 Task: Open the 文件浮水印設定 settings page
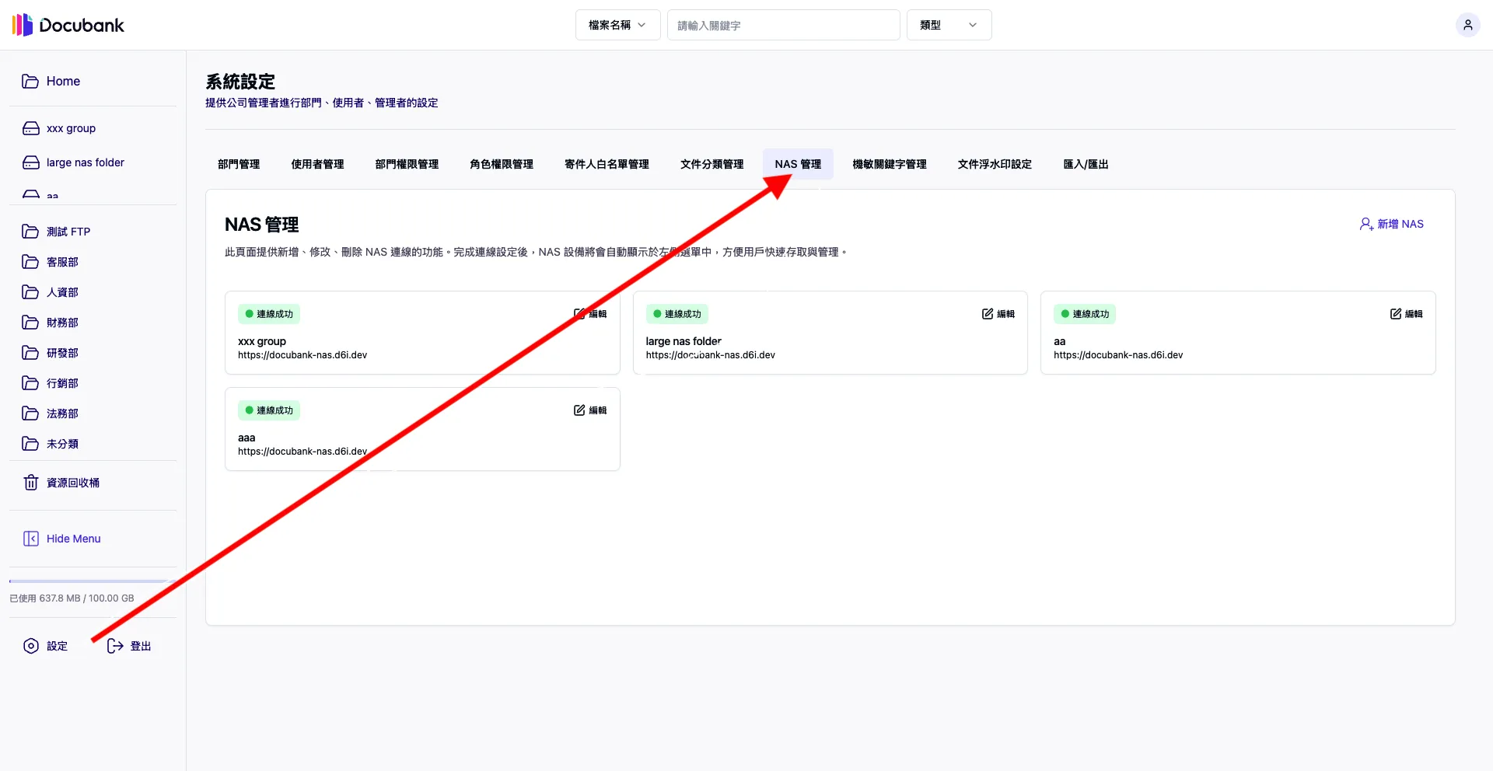click(x=995, y=164)
